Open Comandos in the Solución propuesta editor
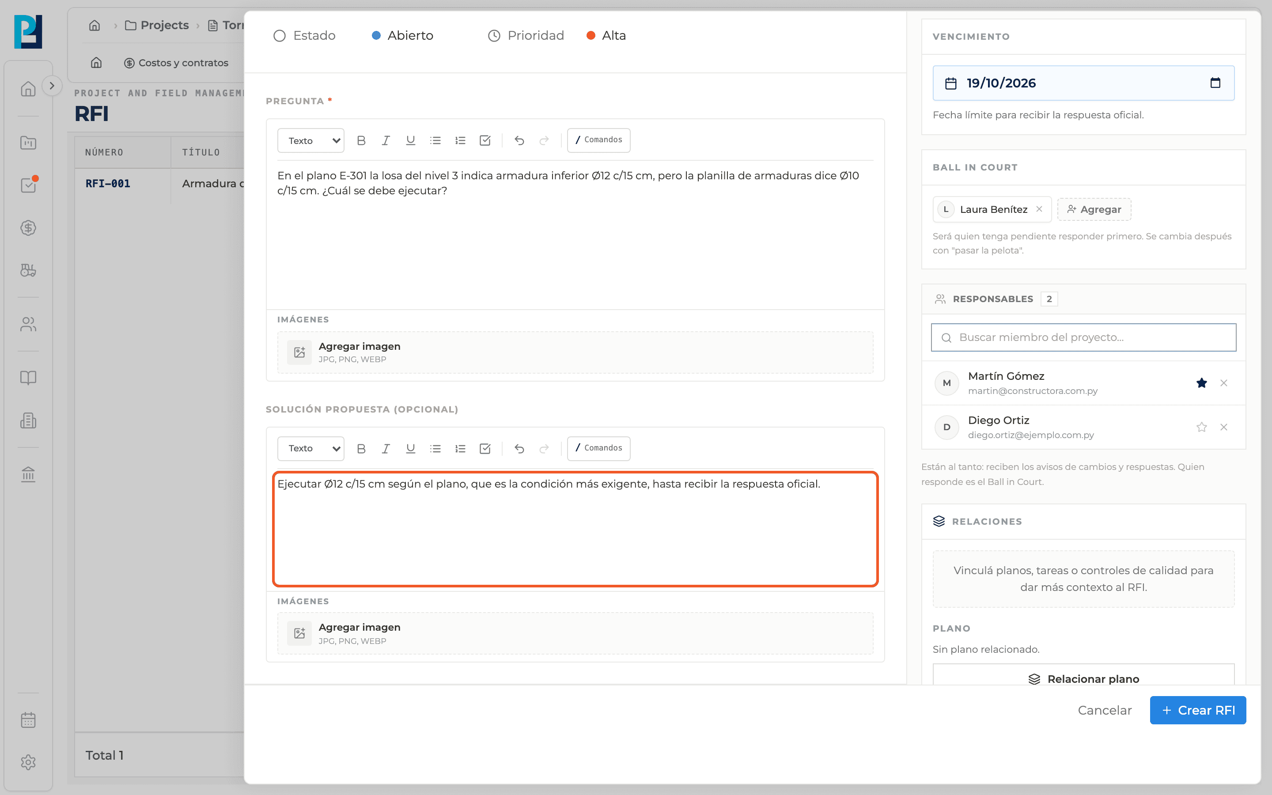The width and height of the screenshot is (1272, 795). [599, 448]
